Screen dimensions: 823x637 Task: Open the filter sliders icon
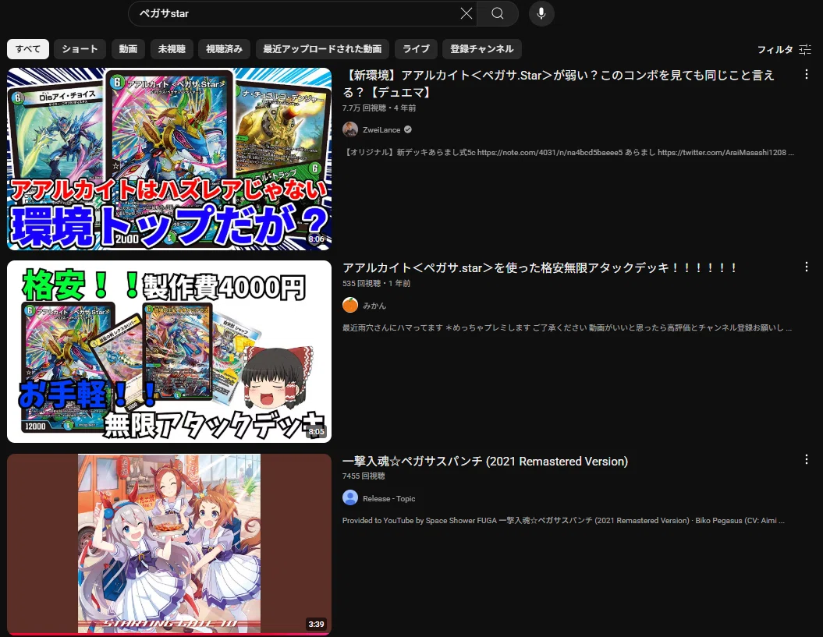(805, 49)
